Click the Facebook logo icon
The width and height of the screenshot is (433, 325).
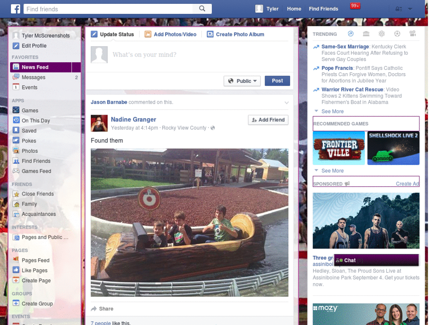coord(16,9)
